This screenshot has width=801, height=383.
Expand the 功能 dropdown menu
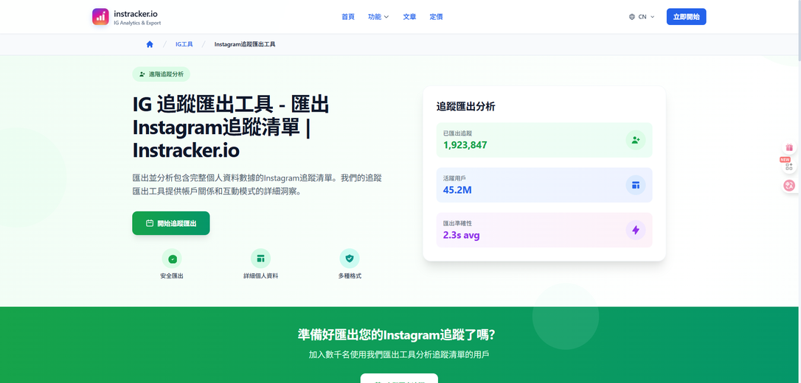[378, 17]
